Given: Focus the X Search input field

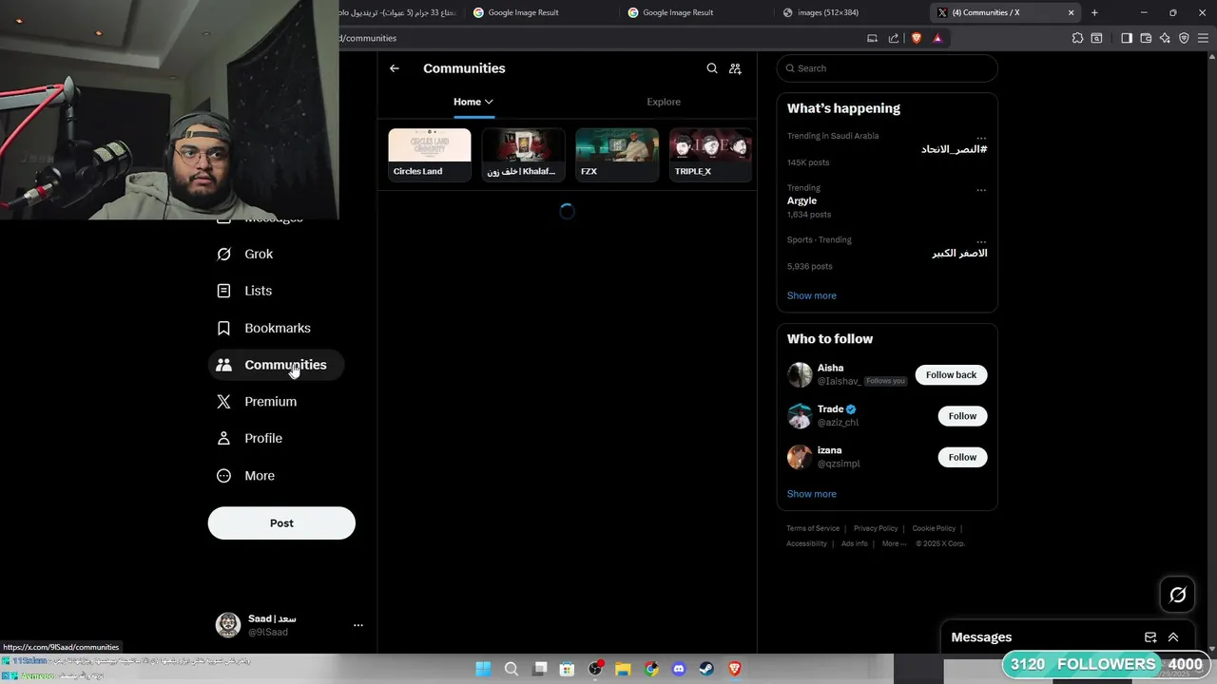Looking at the screenshot, I should 887,68.
